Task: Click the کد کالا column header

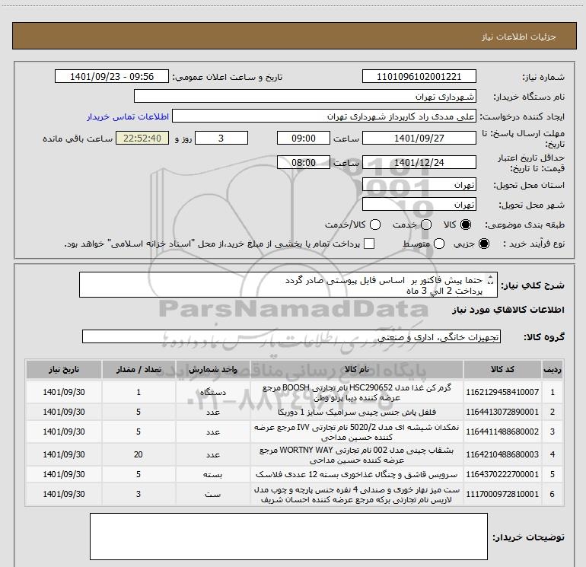Action: point(502,369)
